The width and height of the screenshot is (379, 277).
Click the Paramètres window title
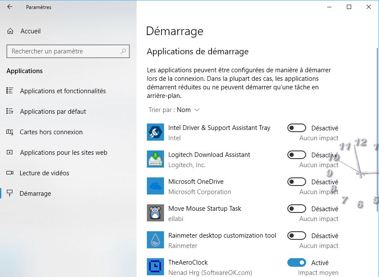tap(39, 7)
